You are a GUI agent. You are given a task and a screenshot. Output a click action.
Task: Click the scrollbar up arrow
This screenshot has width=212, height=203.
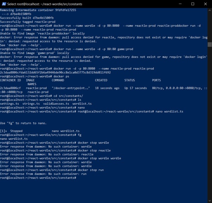tap(210, 10)
